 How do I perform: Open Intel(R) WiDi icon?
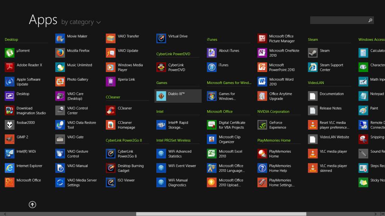[9, 154]
